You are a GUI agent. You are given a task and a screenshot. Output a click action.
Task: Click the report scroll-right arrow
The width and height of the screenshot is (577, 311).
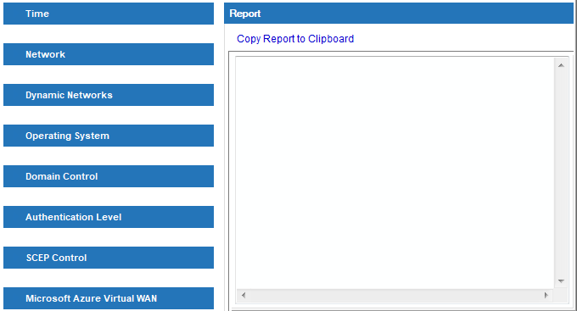click(x=546, y=295)
